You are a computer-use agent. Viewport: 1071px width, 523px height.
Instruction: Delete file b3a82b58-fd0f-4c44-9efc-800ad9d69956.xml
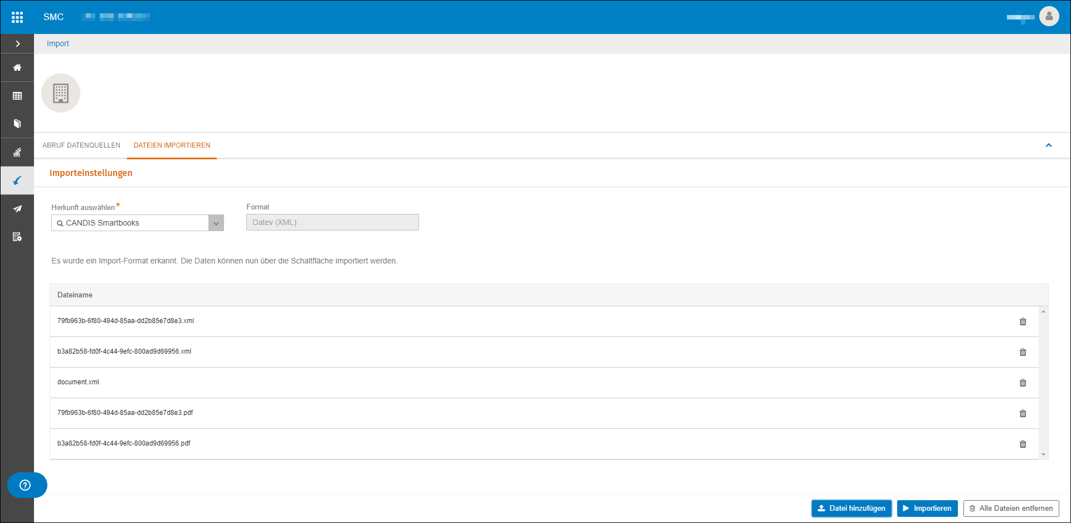click(1023, 352)
